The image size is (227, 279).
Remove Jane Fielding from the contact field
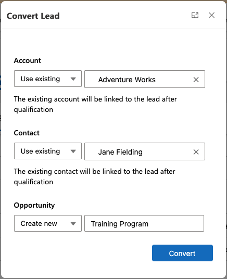pyautogui.click(x=196, y=152)
